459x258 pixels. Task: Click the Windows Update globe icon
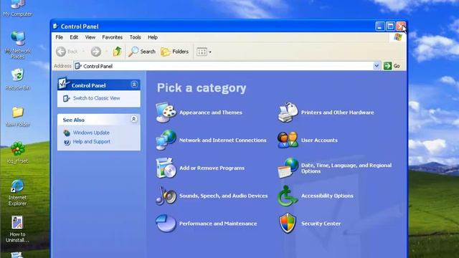(67, 133)
